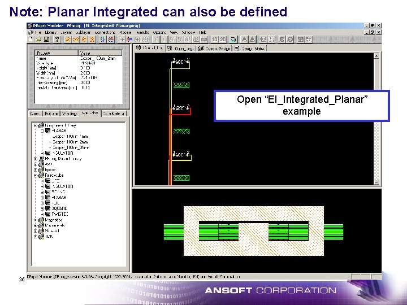
Task: Click the Magnetics library icon
Action: (x=41, y=220)
